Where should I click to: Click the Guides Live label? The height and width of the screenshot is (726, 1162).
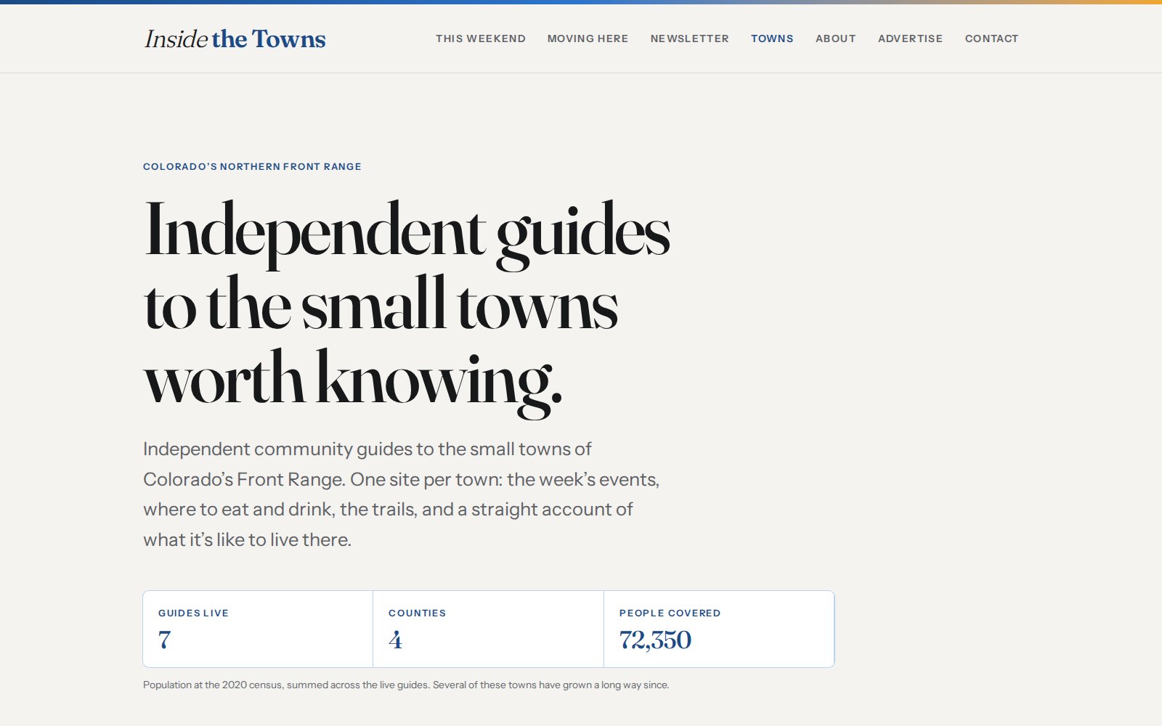[193, 613]
